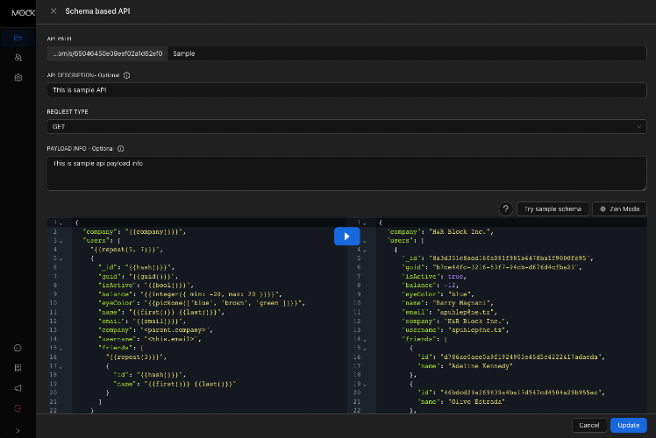Click the Cancel button
The height and width of the screenshot is (438, 656).
(x=589, y=425)
